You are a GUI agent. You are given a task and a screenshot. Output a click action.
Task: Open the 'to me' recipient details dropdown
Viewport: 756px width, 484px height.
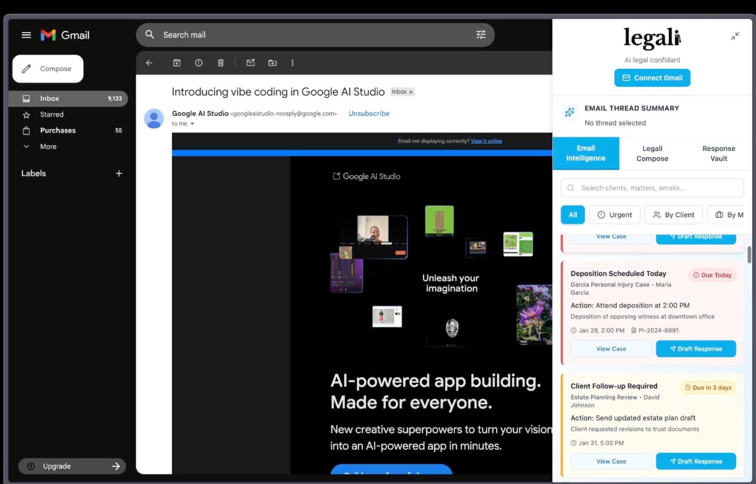coord(183,123)
